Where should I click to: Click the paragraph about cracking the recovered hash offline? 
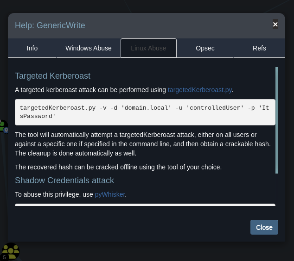click(119, 167)
